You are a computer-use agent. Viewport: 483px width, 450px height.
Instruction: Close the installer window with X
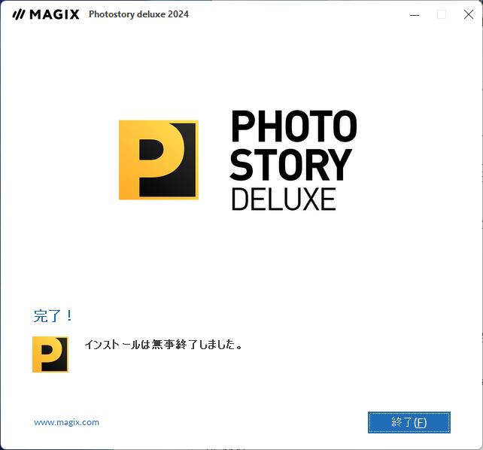(x=469, y=14)
